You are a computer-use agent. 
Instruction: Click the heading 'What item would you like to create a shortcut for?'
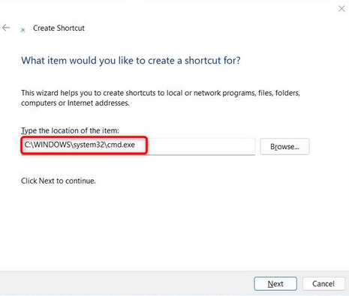131,61
